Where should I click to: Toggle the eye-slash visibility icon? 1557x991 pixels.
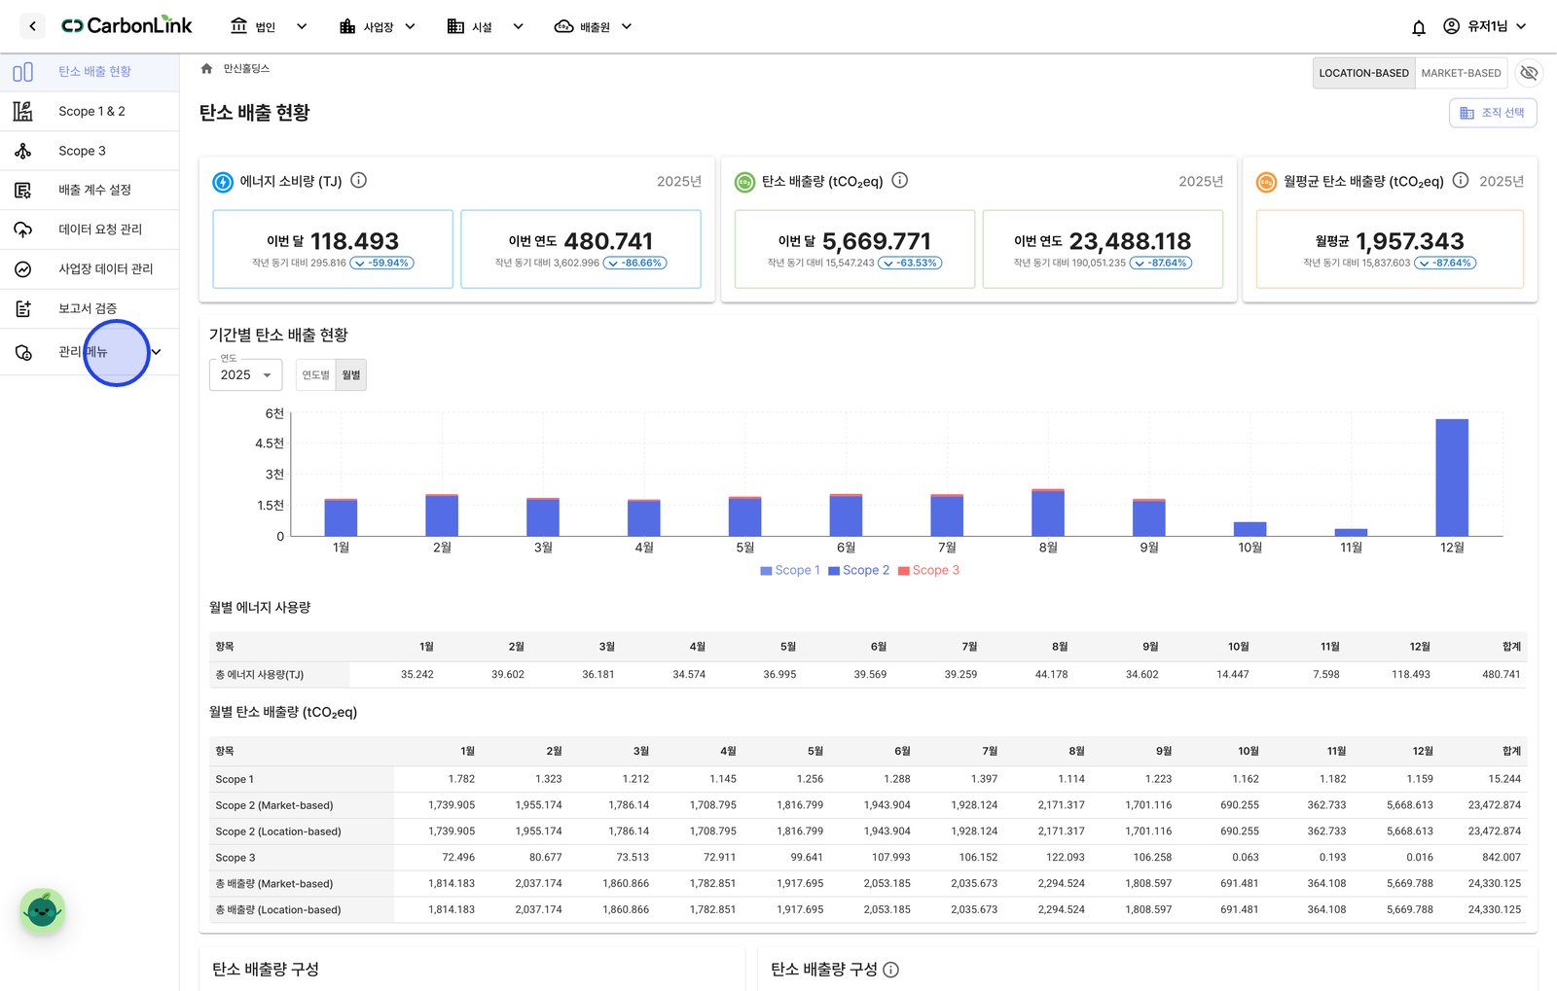point(1529,73)
